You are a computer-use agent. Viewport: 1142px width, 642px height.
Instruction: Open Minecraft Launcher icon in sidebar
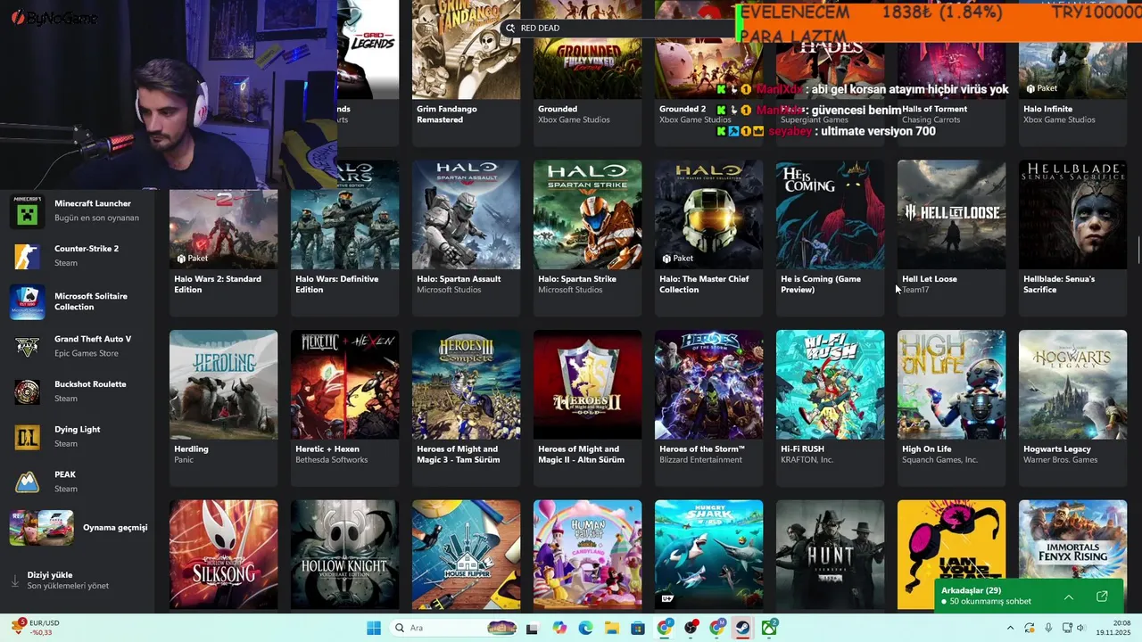(27, 211)
